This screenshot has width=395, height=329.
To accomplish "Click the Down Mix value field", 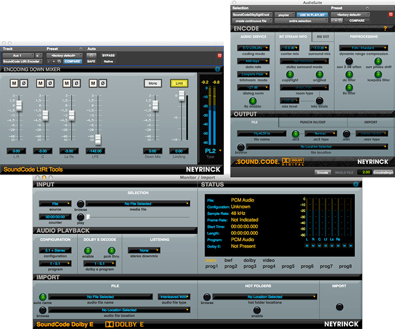I will click(x=153, y=151).
